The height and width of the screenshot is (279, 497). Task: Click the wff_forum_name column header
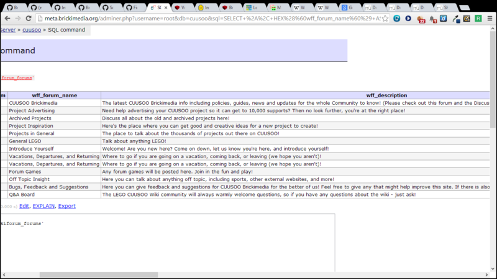tap(55, 95)
